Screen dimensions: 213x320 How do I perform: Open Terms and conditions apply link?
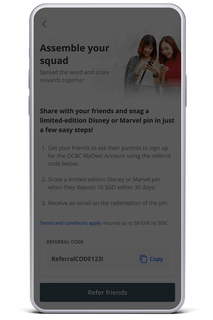[70, 223]
